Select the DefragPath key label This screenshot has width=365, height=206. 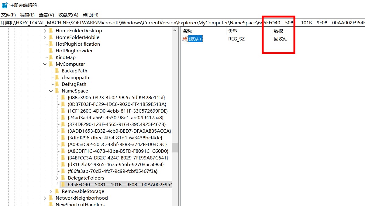click(74, 84)
